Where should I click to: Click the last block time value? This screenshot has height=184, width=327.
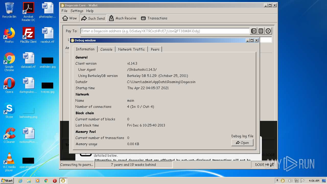pos(146,125)
